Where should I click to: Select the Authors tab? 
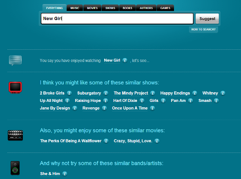click(146, 8)
